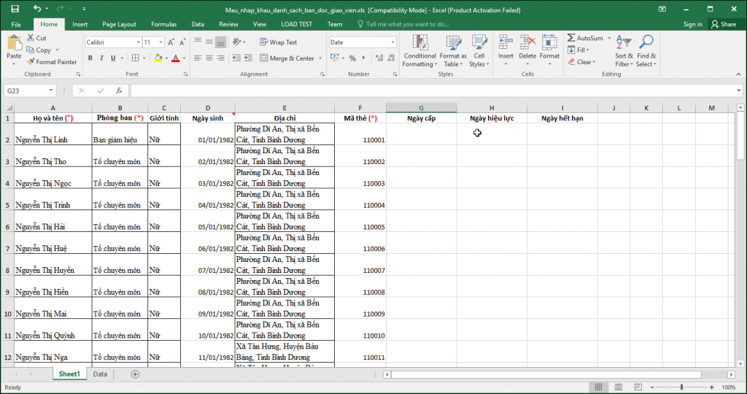Open the Page Layout ribbon tab
747x394 pixels.
119,24
